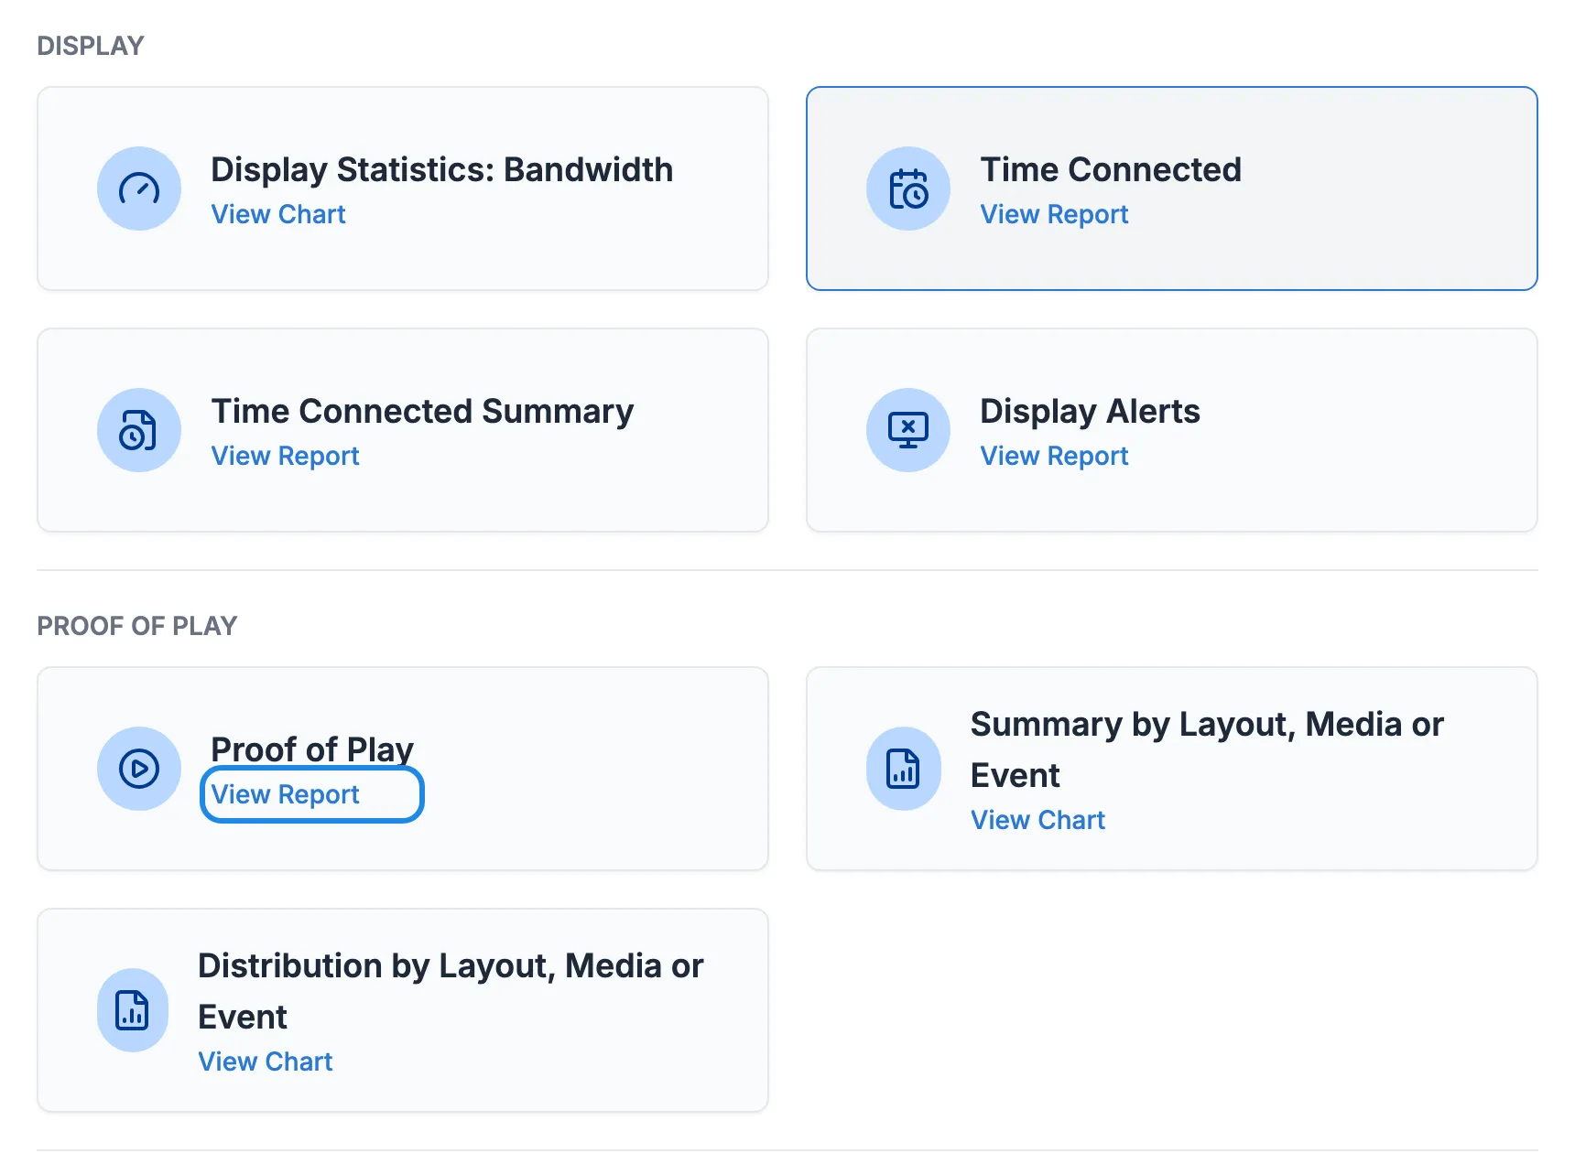This screenshot has width=1575, height=1153.
Task: Click the Time Connected Summary title
Action: click(422, 412)
